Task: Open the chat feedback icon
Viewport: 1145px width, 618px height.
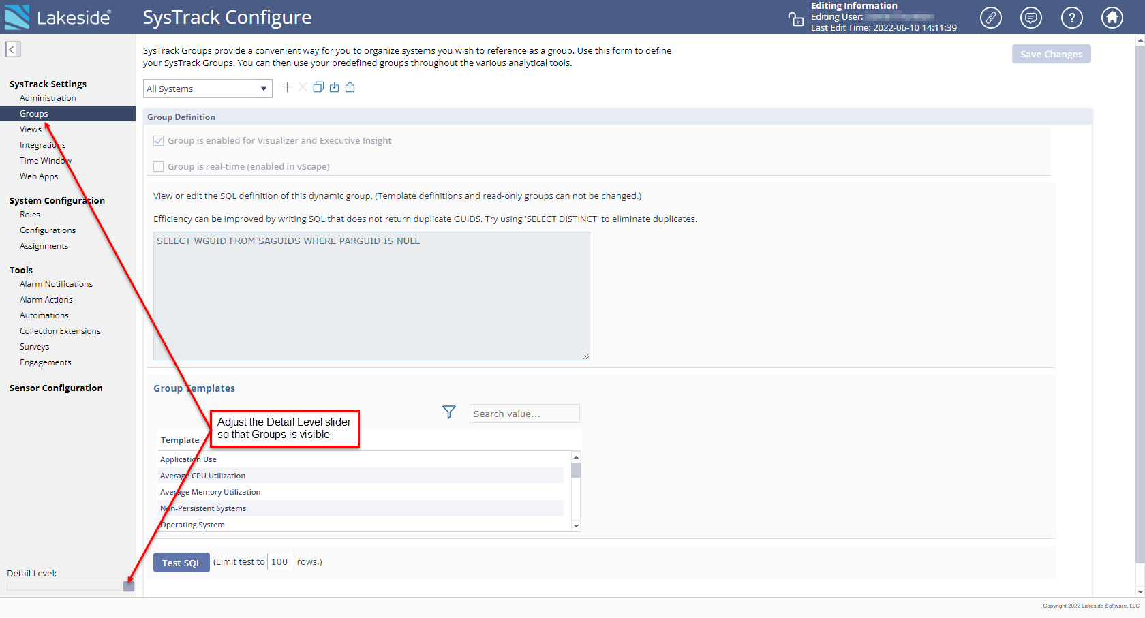Action: point(1030,18)
